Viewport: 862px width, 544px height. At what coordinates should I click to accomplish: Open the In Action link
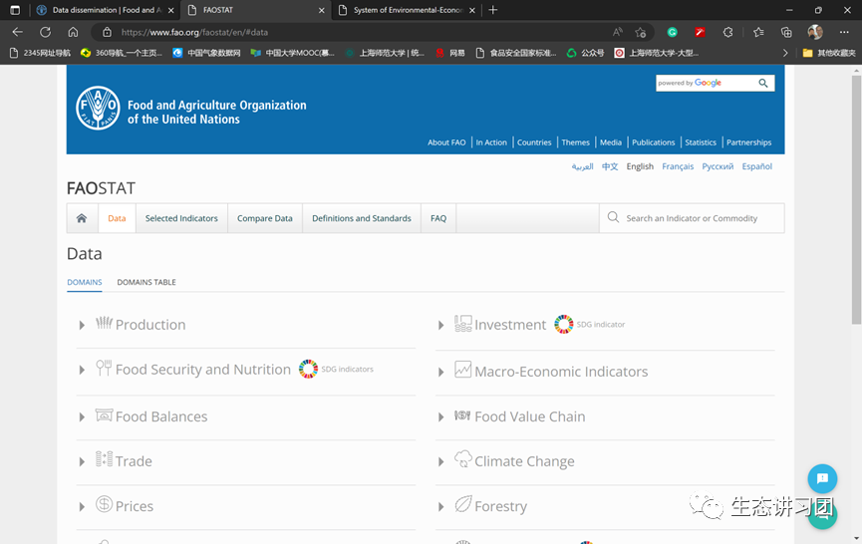pyautogui.click(x=491, y=142)
